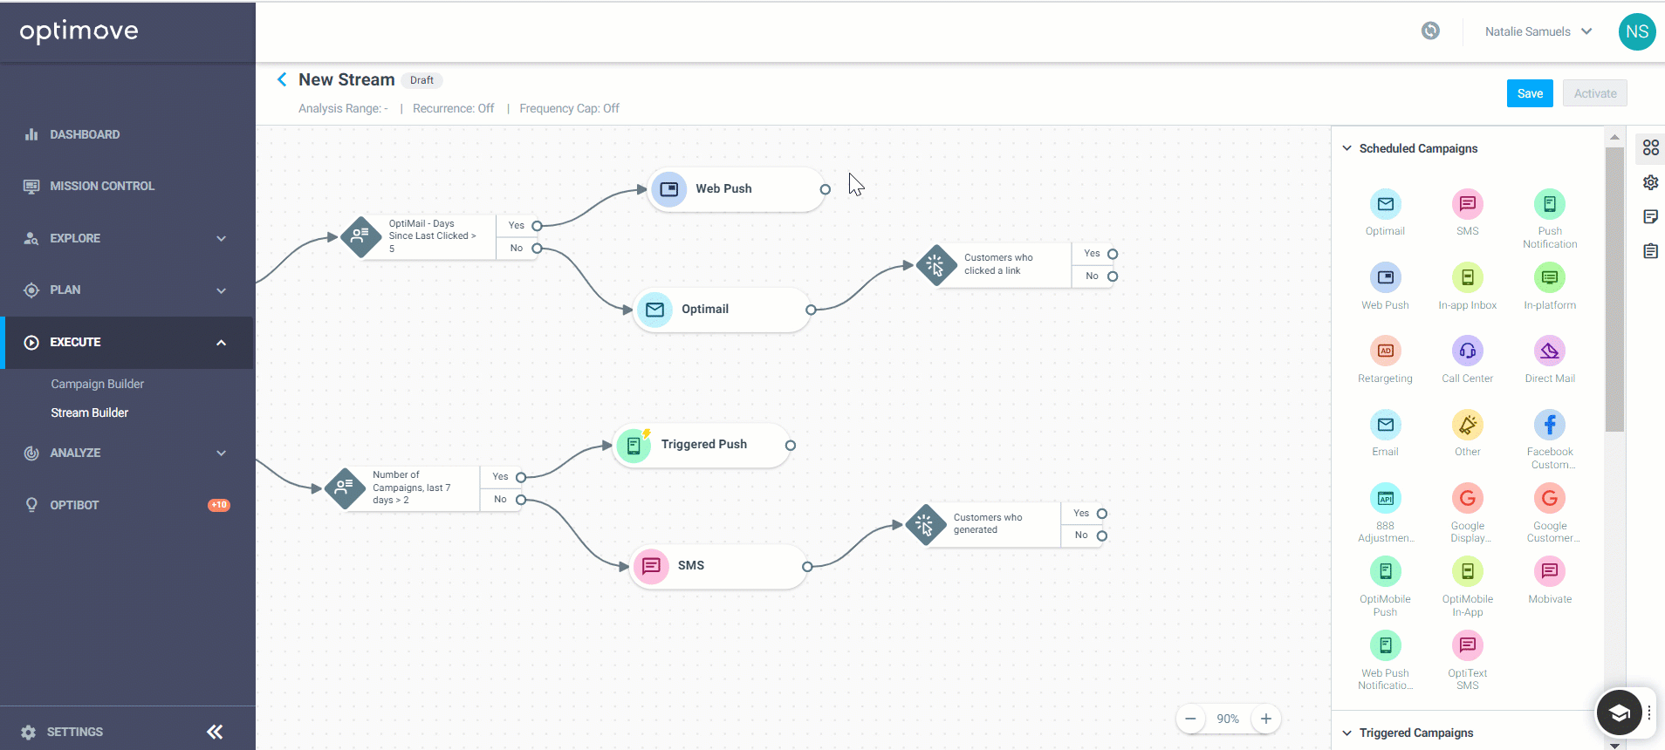The image size is (1665, 750).
Task: Collapse the Scheduled Campaigns section
Action: [1347, 148]
